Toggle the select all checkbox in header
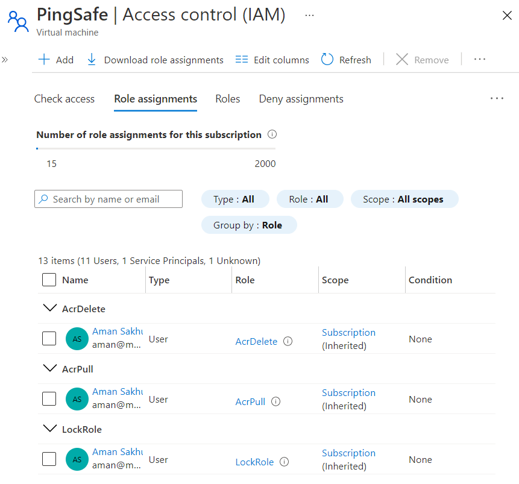This screenshot has height=484, width=519. point(49,280)
